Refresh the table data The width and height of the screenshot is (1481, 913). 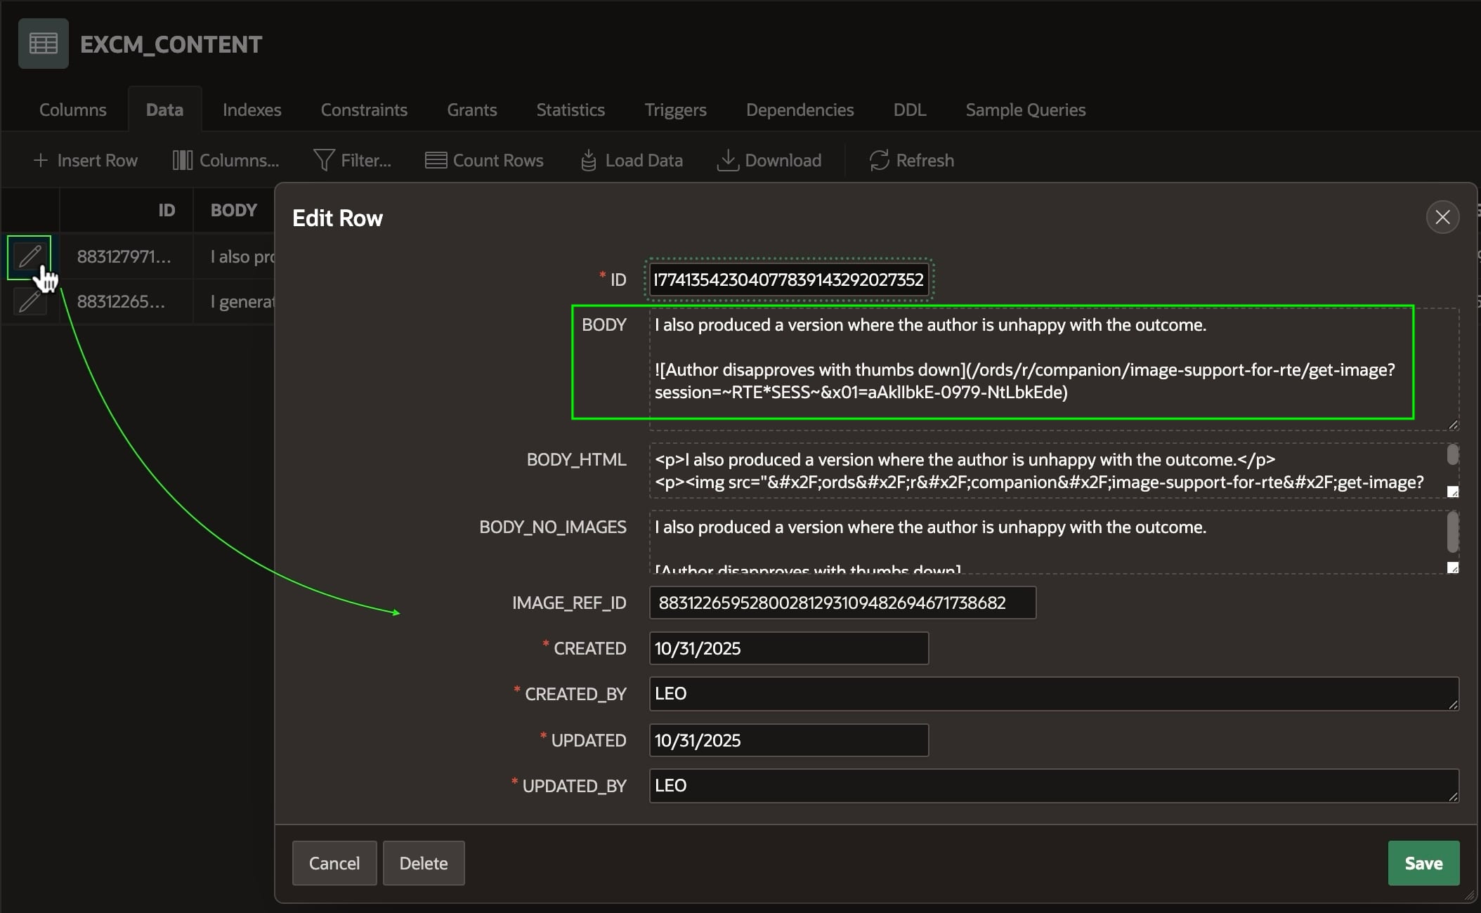coord(911,161)
